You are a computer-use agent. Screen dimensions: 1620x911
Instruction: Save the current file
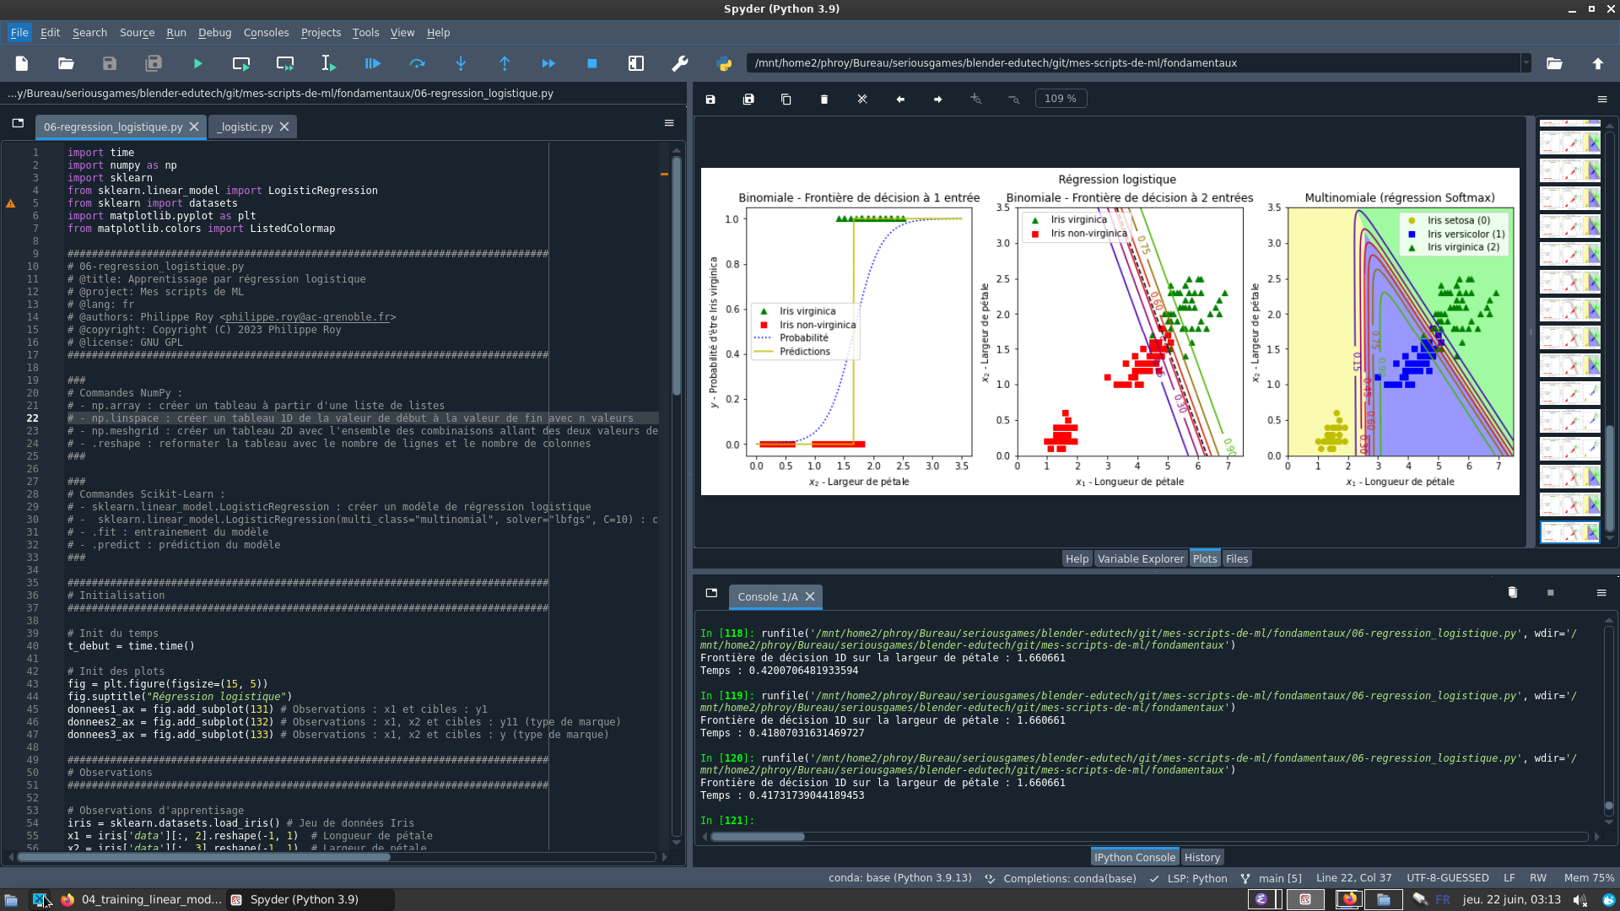[110, 63]
